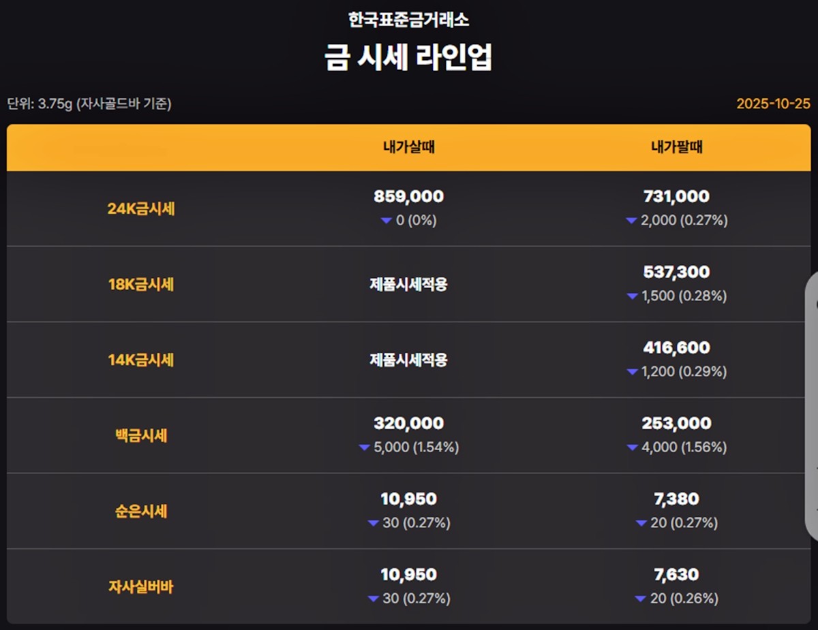Click 제품시세적용 in the 18K row
The height and width of the screenshot is (630, 818).
409,285
